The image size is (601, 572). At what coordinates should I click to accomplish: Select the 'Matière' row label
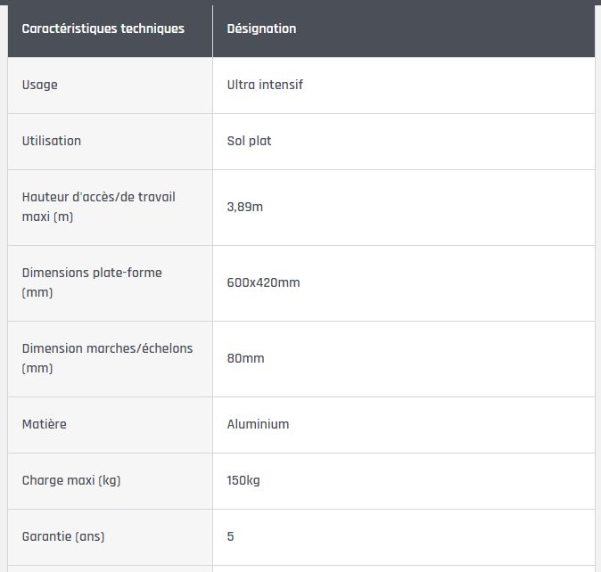click(44, 424)
